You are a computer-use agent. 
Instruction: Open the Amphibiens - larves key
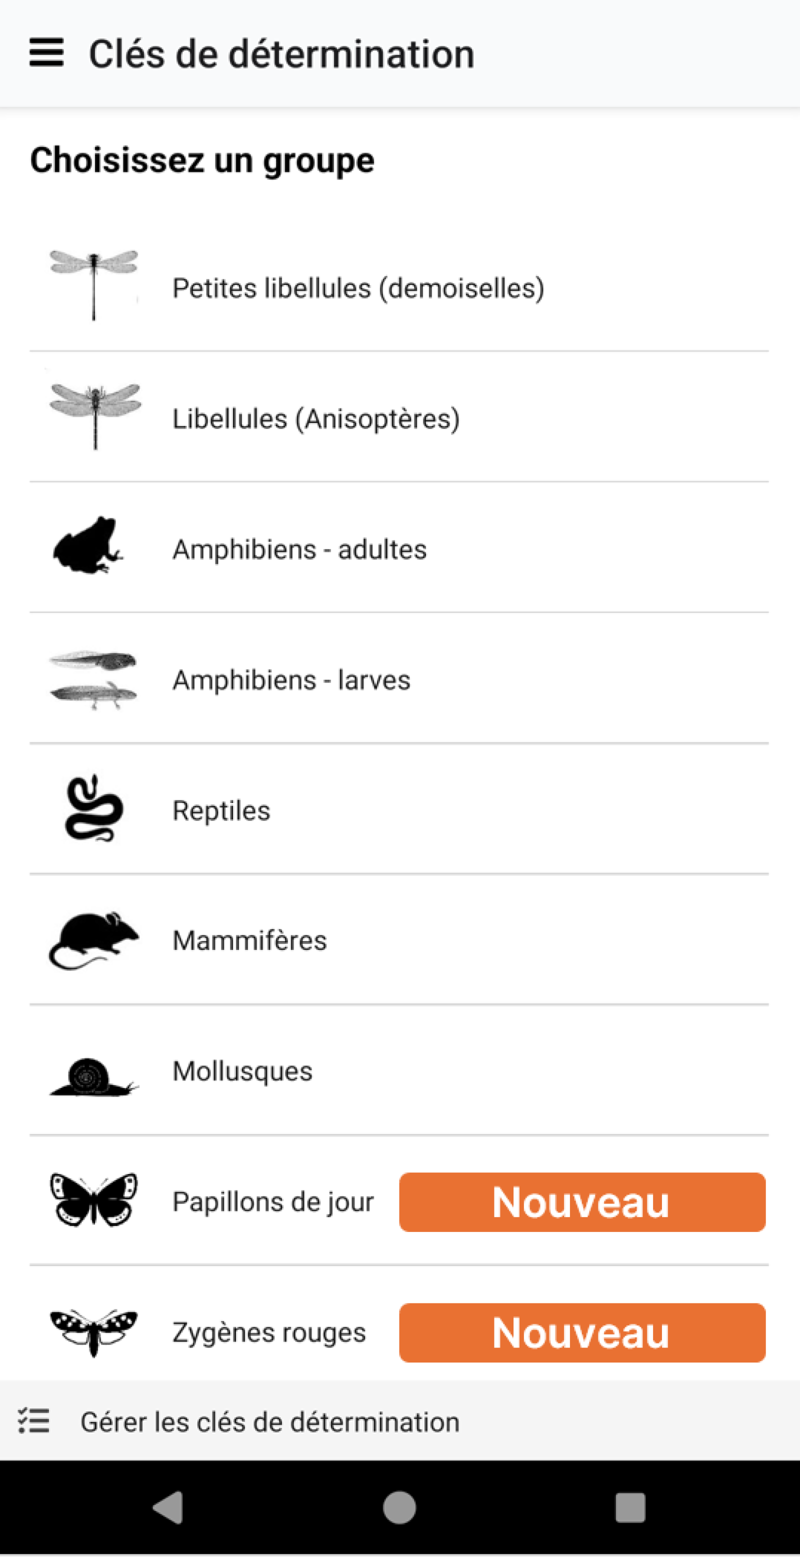[x=291, y=680]
